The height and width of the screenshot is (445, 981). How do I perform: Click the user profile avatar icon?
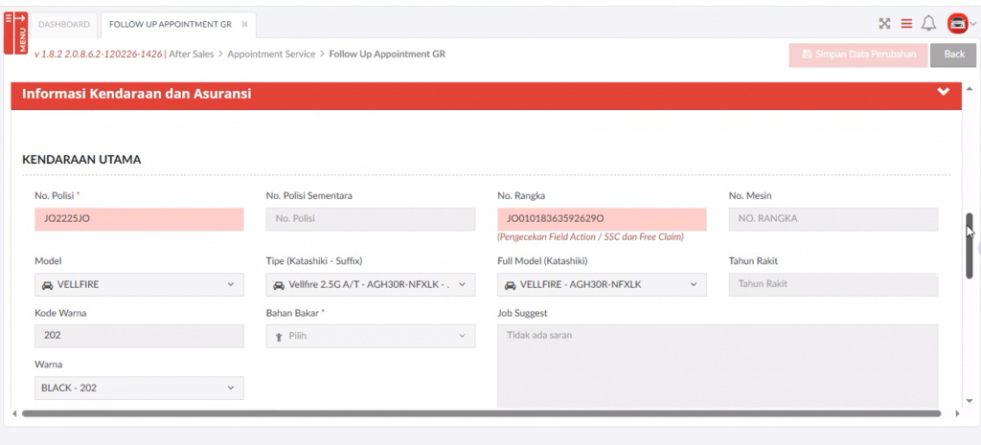tap(955, 24)
